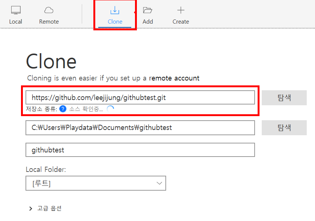Viewport: 315px width, 221px height.
Task: Click the Clone download arrow icon
Action: (115, 10)
